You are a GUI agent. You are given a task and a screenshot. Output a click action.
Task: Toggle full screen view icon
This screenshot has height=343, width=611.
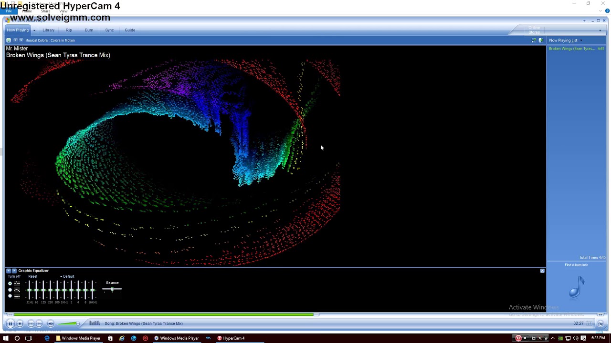pyautogui.click(x=534, y=40)
